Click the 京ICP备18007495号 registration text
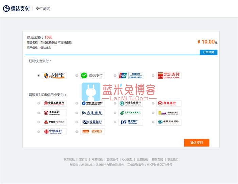Image resolution: width=238 pixels, height=184 pixels. pyautogui.click(x=159, y=164)
